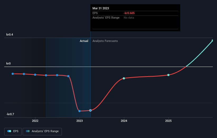Viewport: 217px width, 138px height.
Task: Toggle the Analysts' EPS Range legend
Action: pyautogui.click(x=42, y=131)
